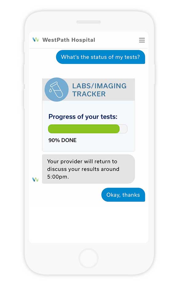Image resolution: width=178 pixels, height=282 pixels.
Task: Click the 5:00pm time in message
Action: (x=58, y=177)
